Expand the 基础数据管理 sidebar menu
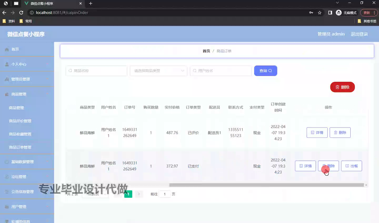Image resolution: width=379 pixels, height=223 pixels. (x=23, y=162)
